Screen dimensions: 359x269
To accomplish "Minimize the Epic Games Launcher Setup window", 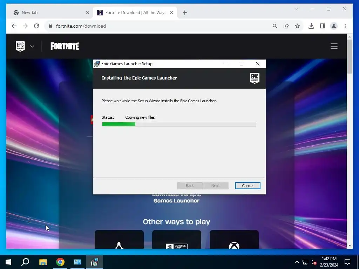I will (x=226, y=64).
